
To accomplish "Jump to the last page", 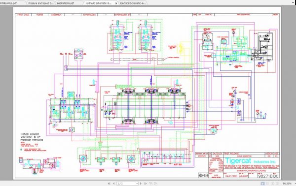I will coord(146,184).
